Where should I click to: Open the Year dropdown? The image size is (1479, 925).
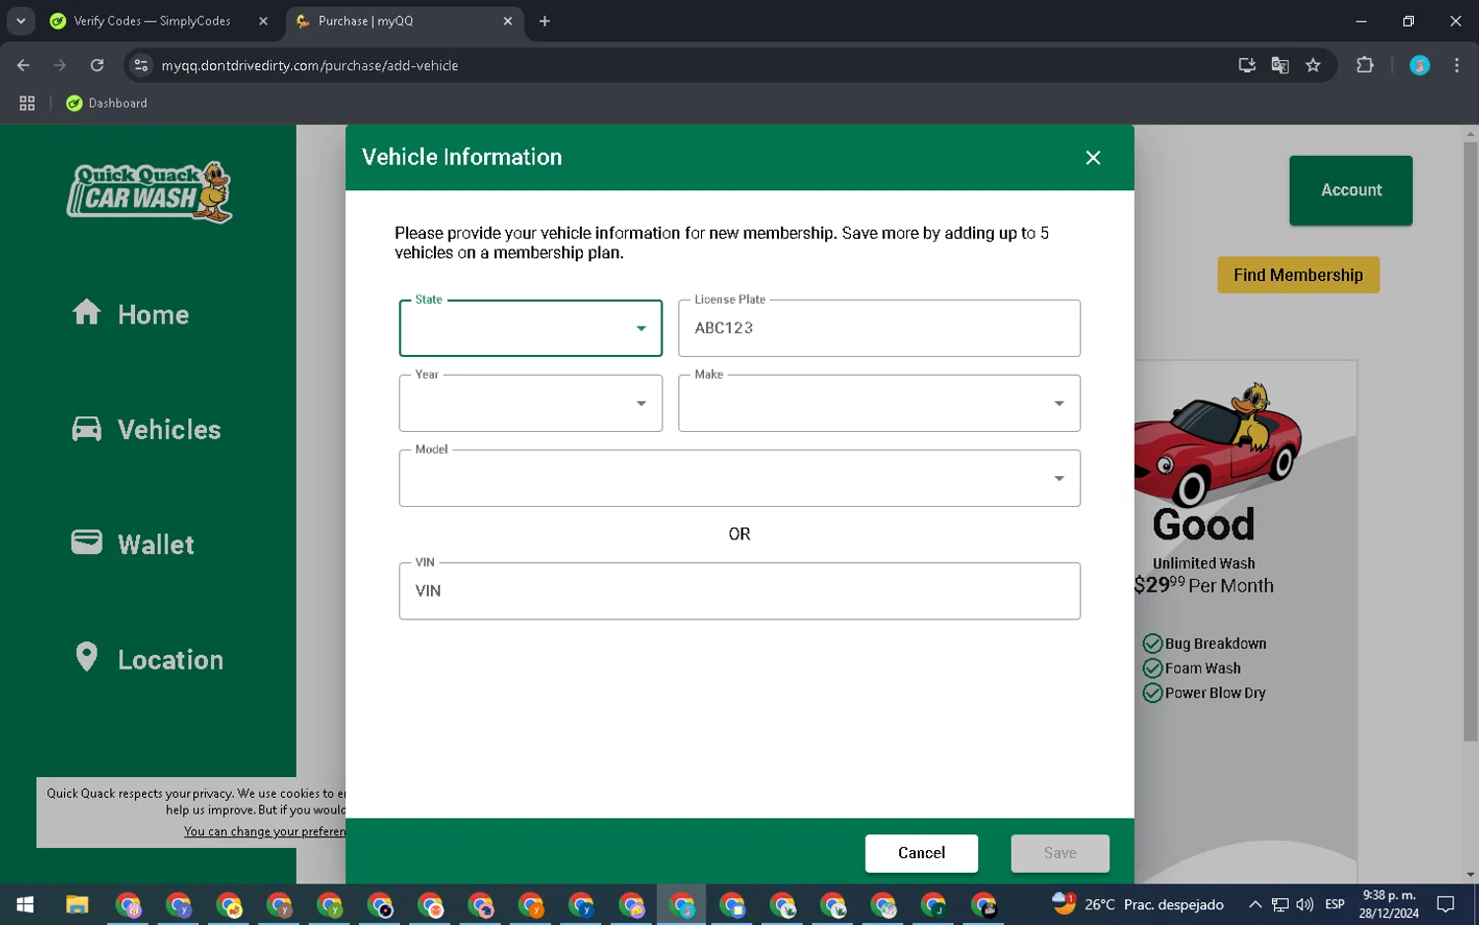coord(530,403)
